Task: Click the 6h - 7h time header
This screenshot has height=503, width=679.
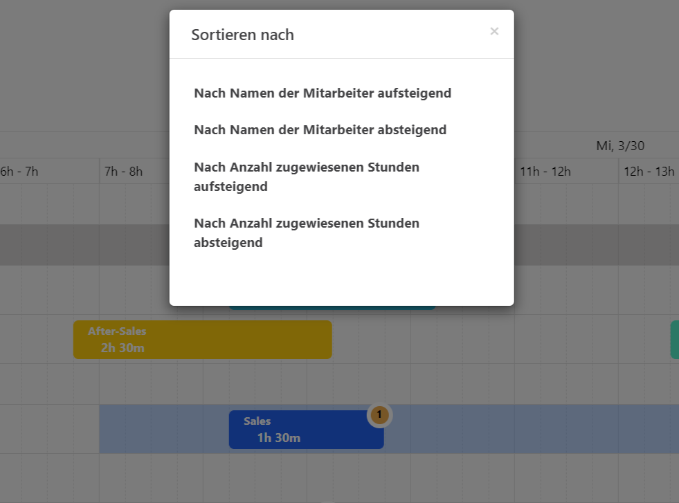Action: (19, 172)
